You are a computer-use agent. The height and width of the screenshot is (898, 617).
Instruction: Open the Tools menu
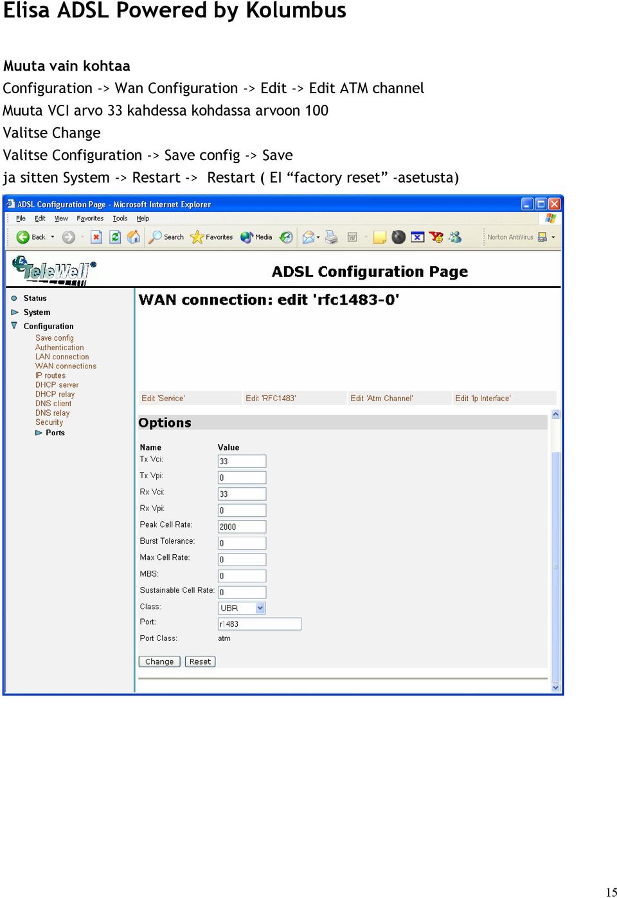(x=120, y=219)
